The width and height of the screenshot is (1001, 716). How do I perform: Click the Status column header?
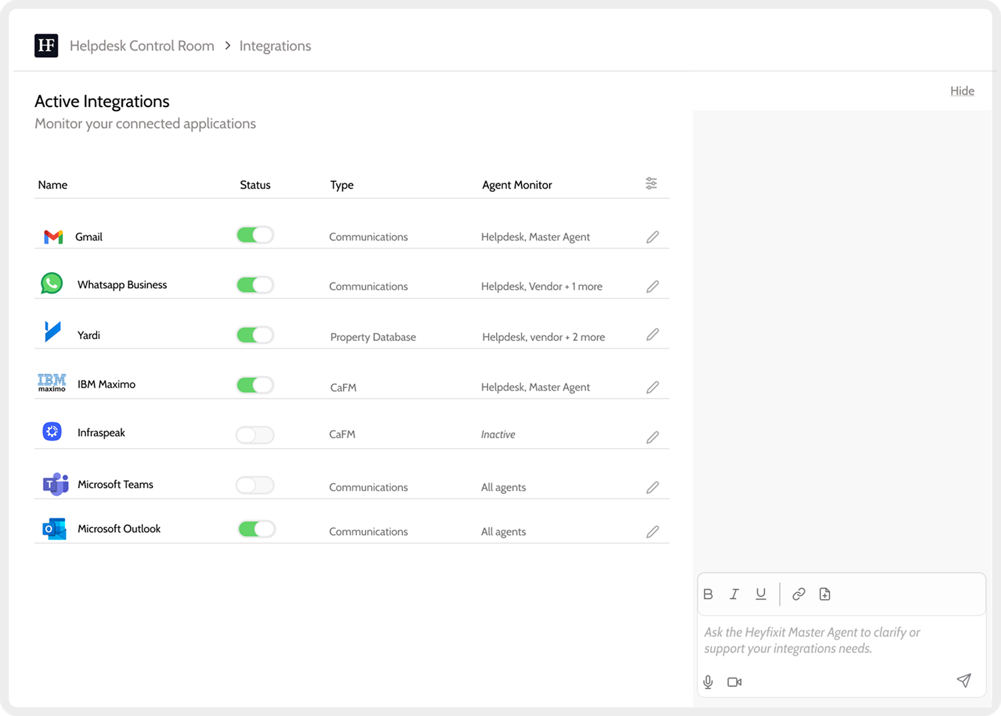(x=255, y=185)
